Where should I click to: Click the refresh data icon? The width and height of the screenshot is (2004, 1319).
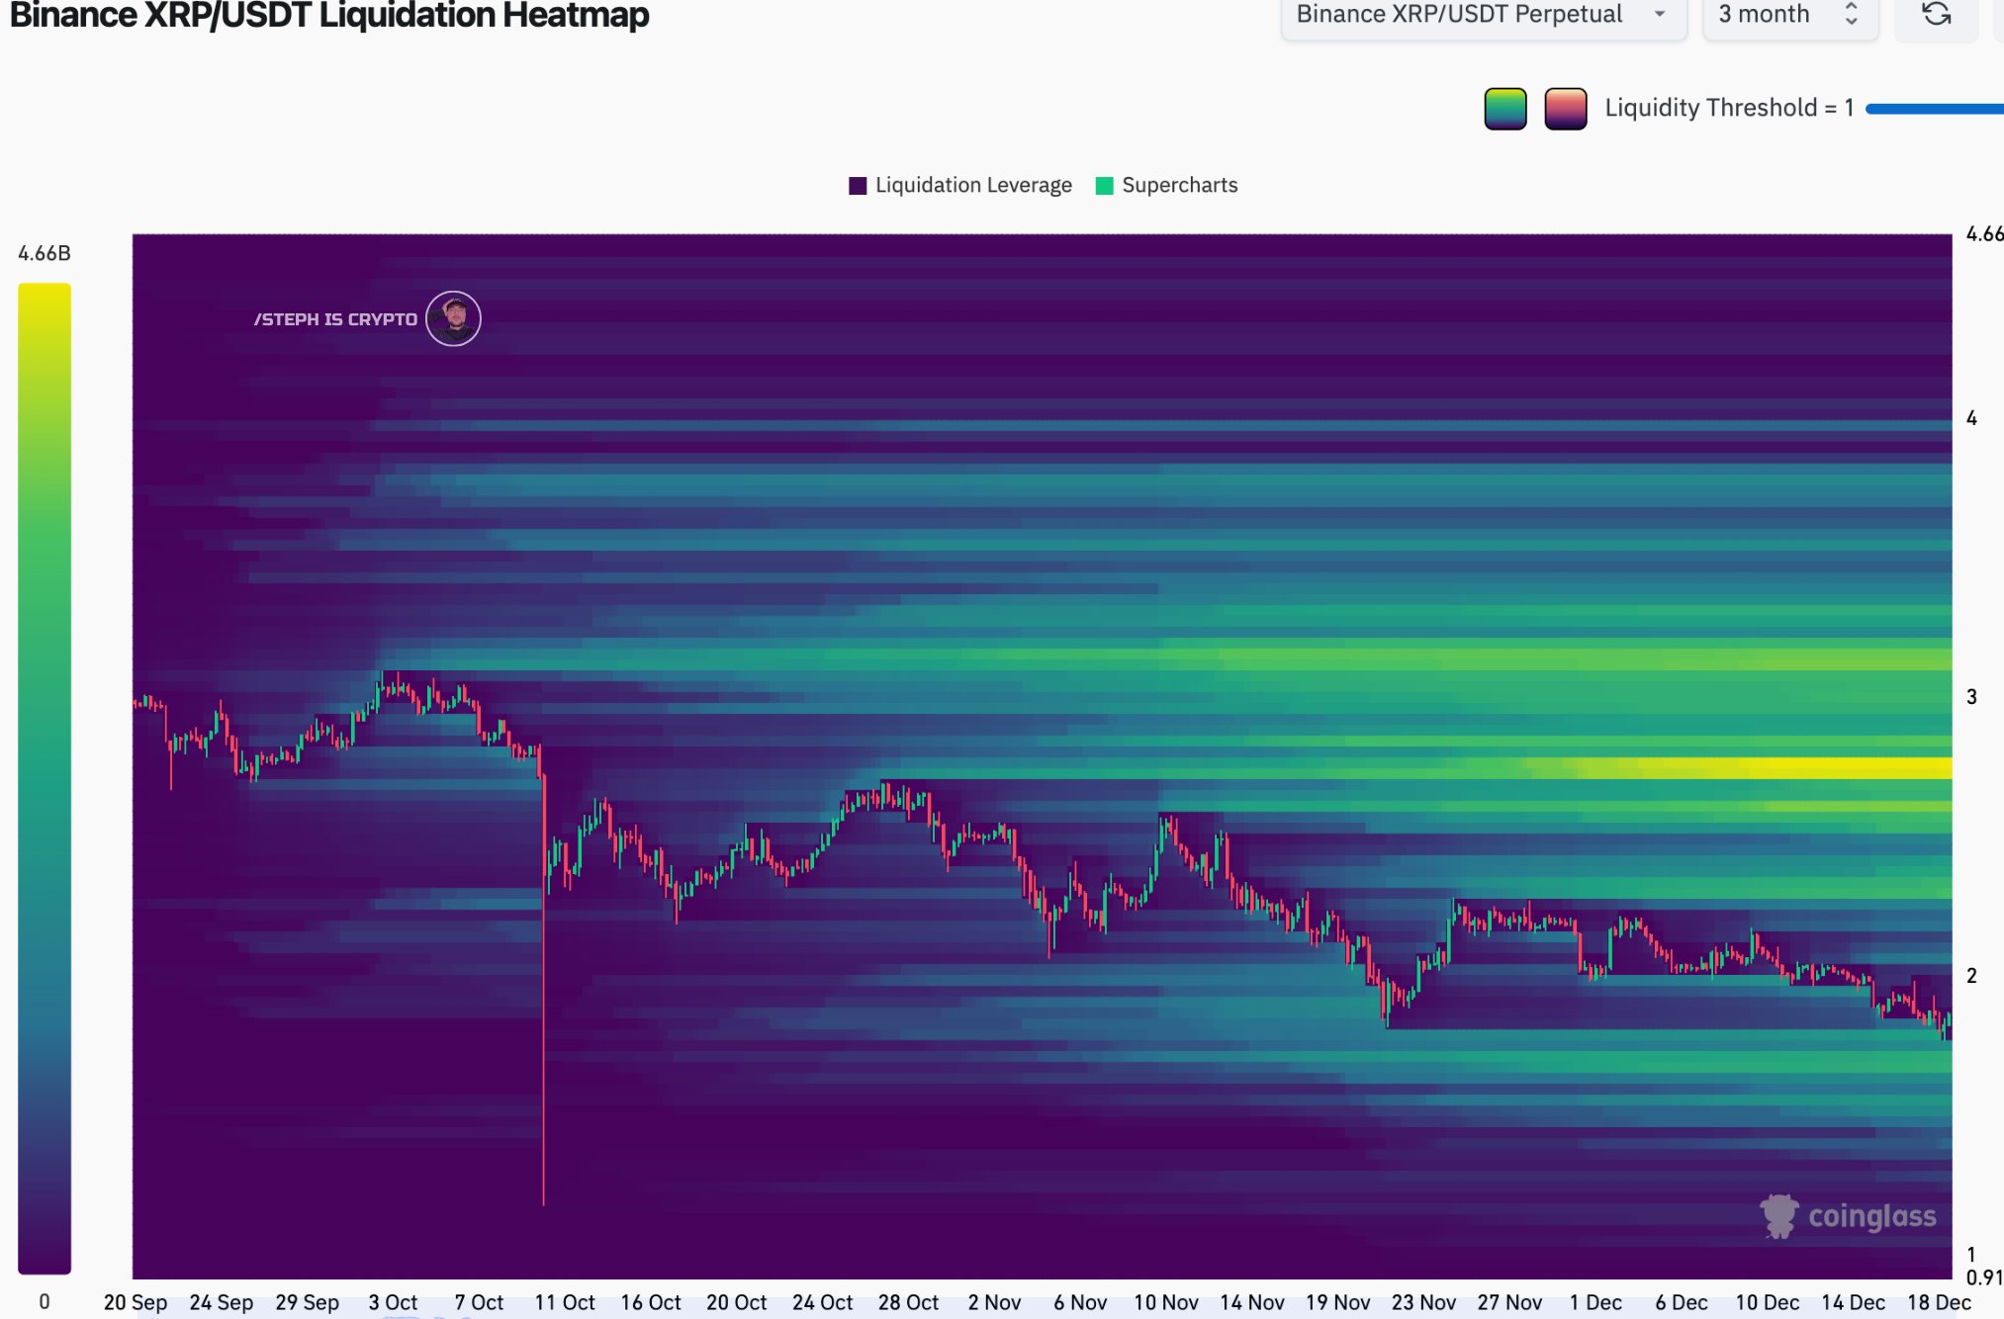tap(1937, 15)
